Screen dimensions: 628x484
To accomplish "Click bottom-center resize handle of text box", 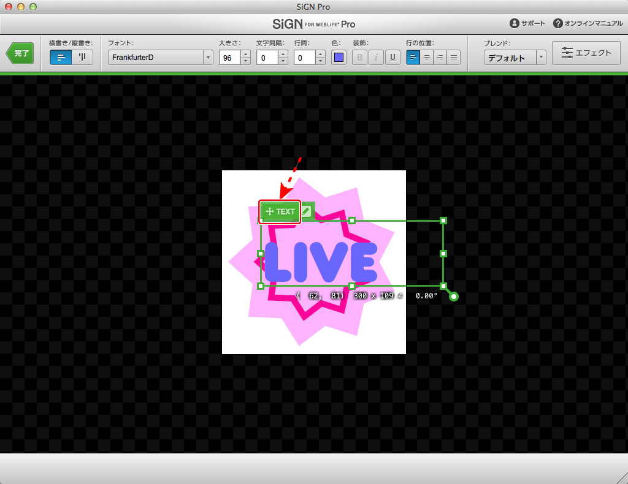I will 352,286.
